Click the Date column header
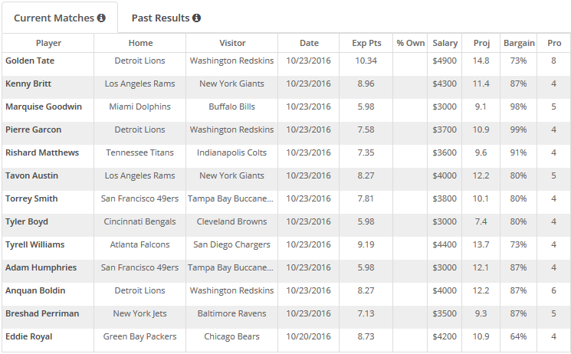 (x=309, y=43)
